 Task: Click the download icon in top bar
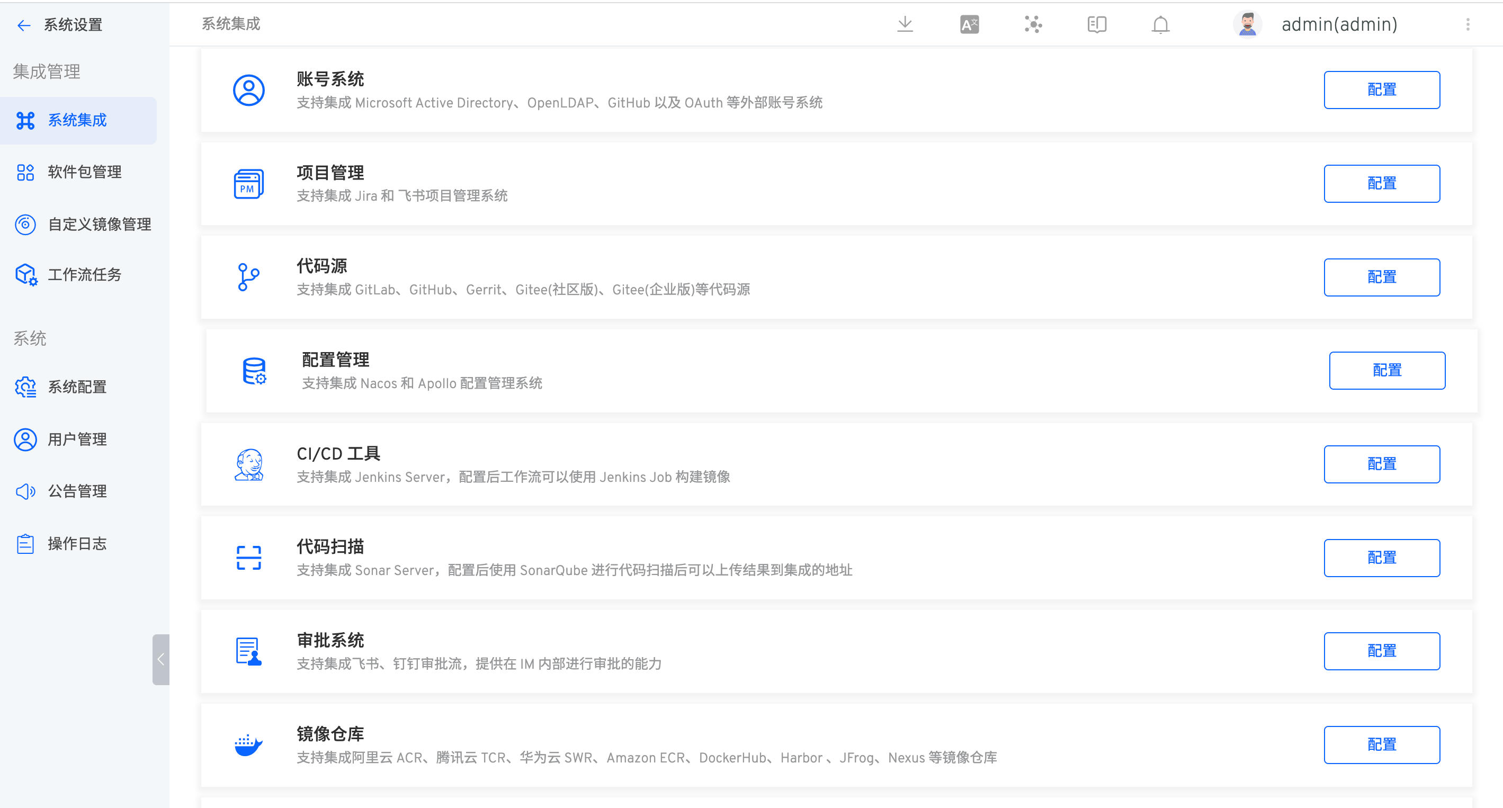coord(905,24)
